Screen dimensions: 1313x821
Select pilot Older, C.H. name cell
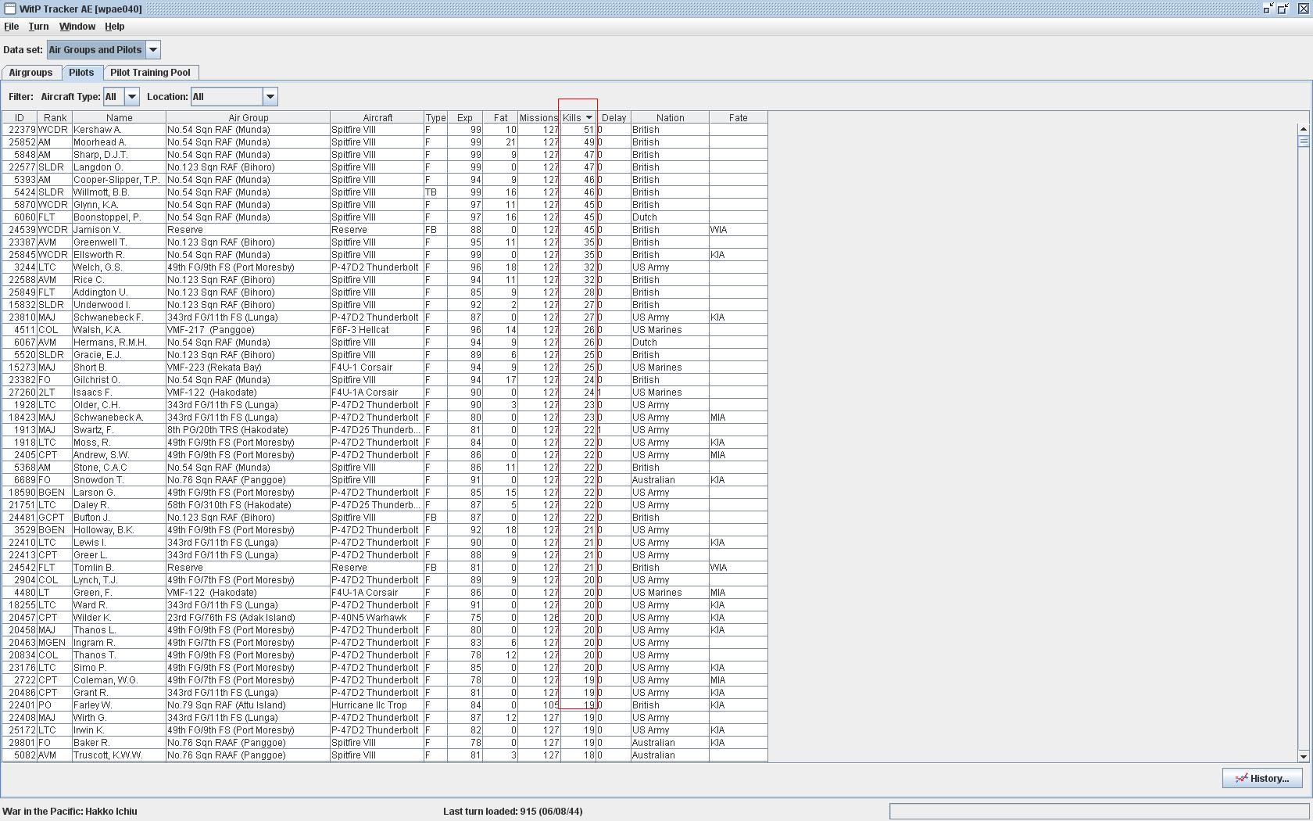(119, 405)
